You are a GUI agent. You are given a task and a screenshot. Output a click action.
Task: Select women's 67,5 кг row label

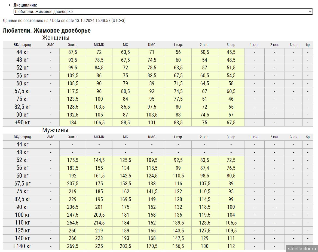pos(22,91)
